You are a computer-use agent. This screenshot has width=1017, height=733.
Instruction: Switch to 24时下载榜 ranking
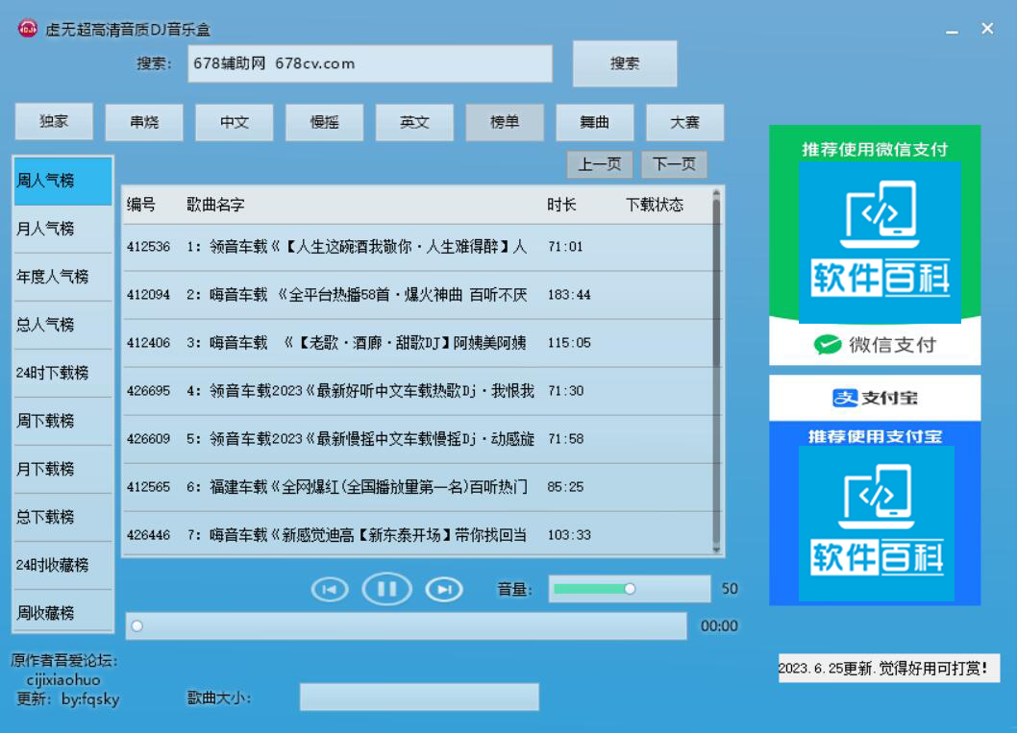coord(62,373)
